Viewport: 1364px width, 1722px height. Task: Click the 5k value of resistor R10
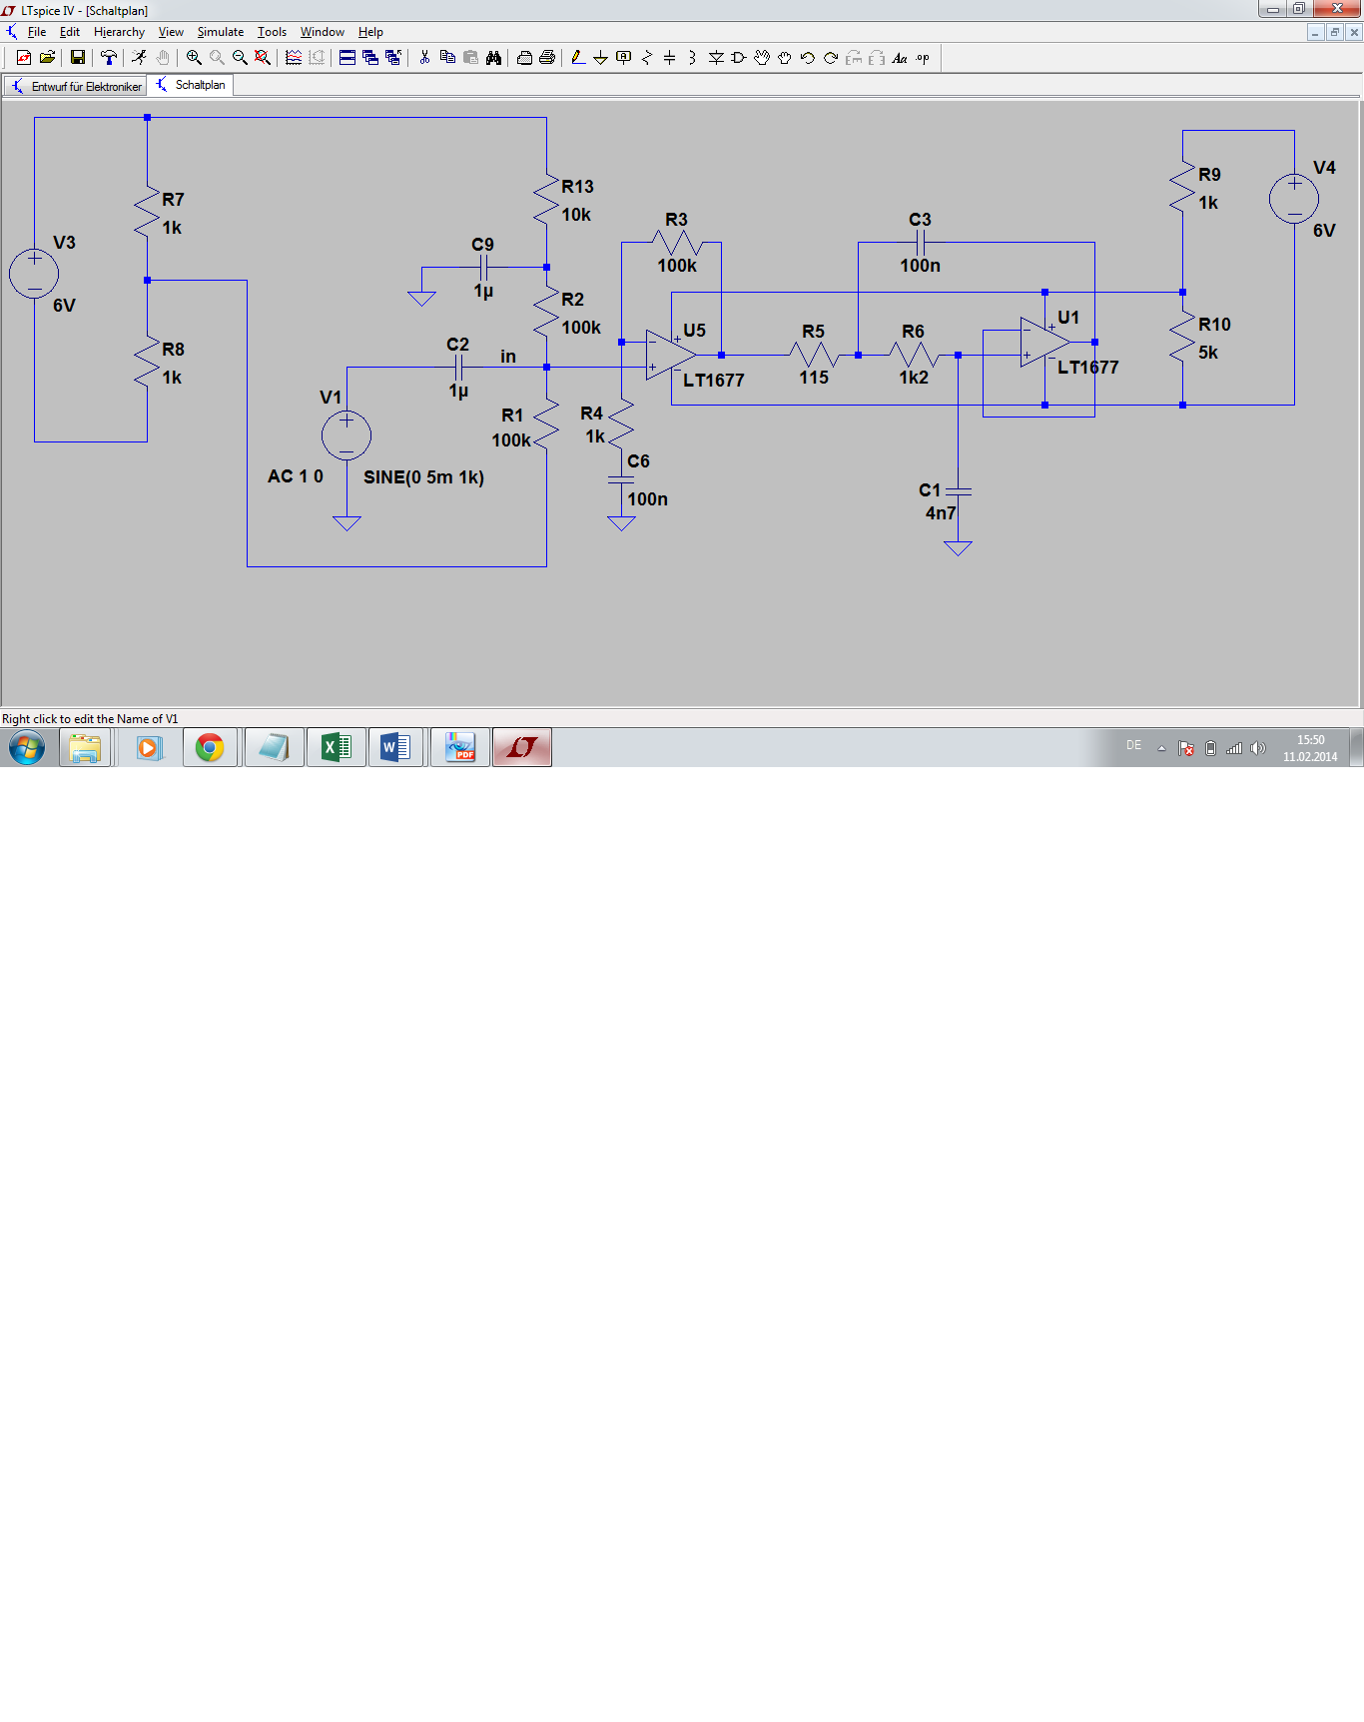pyautogui.click(x=1208, y=353)
